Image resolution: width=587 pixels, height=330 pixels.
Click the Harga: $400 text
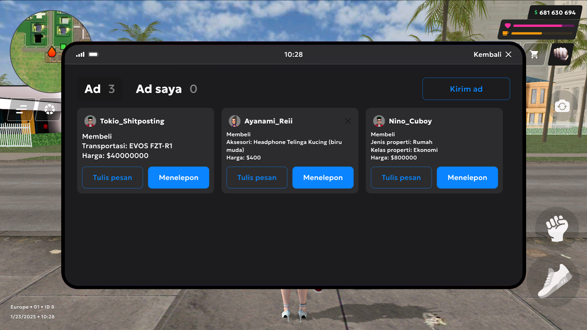coord(244,158)
